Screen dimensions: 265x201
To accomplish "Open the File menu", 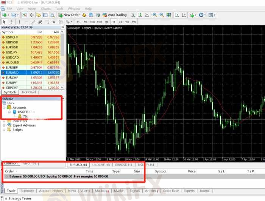I will pos(9,9).
